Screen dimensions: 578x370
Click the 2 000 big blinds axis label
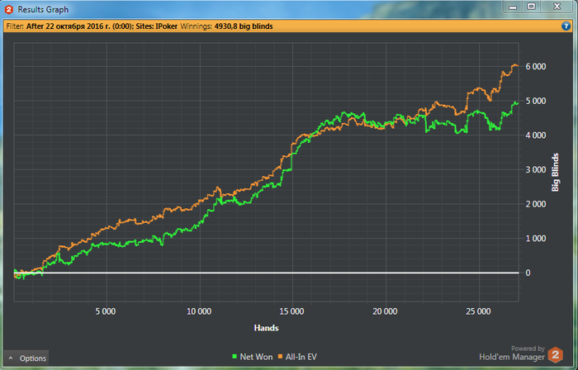pos(536,204)
